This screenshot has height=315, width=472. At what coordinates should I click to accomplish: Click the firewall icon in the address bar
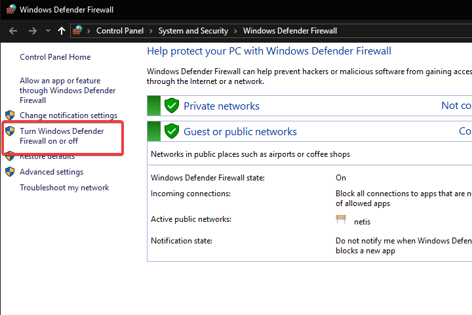[77, 30]
